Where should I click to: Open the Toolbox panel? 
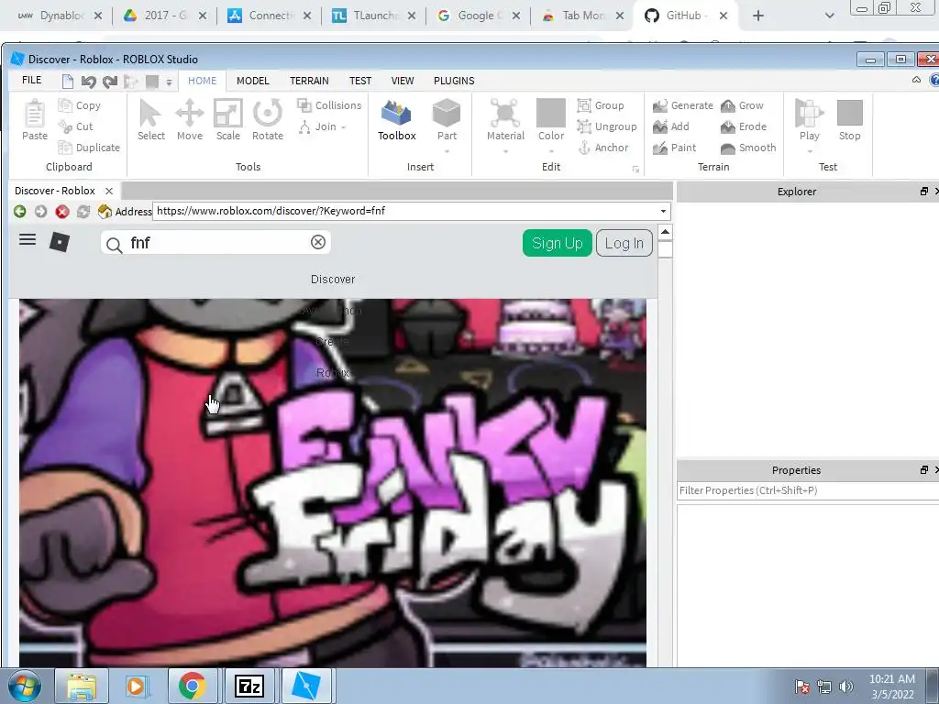click(396, 120)
